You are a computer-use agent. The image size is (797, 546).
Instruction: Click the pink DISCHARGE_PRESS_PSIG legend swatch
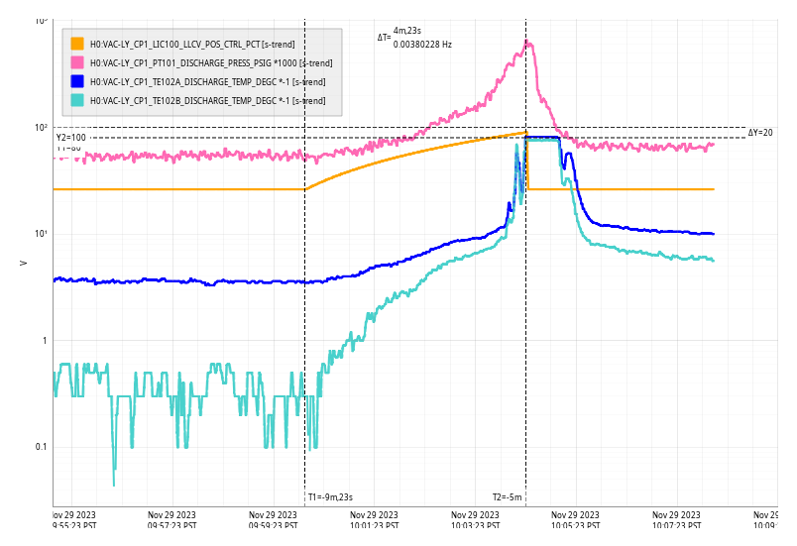pos(77,62)
